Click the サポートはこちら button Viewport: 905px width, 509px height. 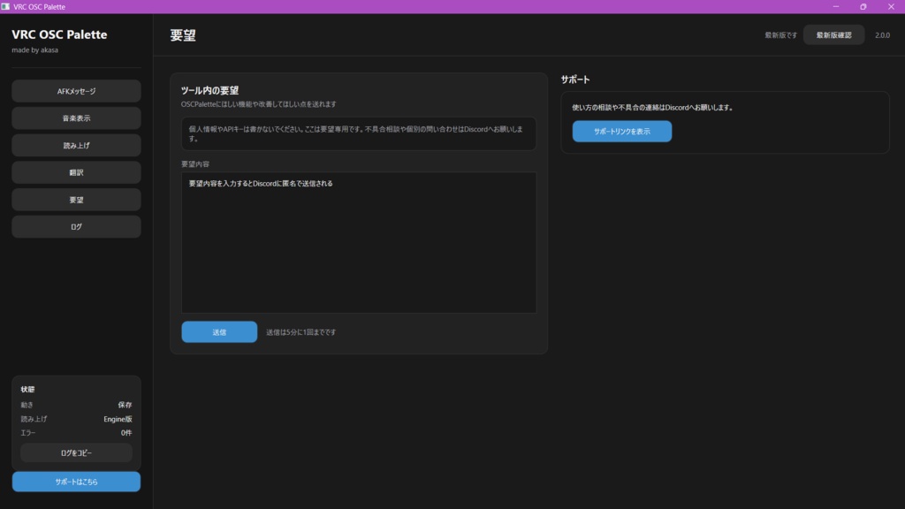coord(76,482)
